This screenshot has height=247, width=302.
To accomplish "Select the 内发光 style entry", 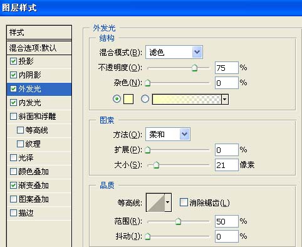I will point(39,103).
